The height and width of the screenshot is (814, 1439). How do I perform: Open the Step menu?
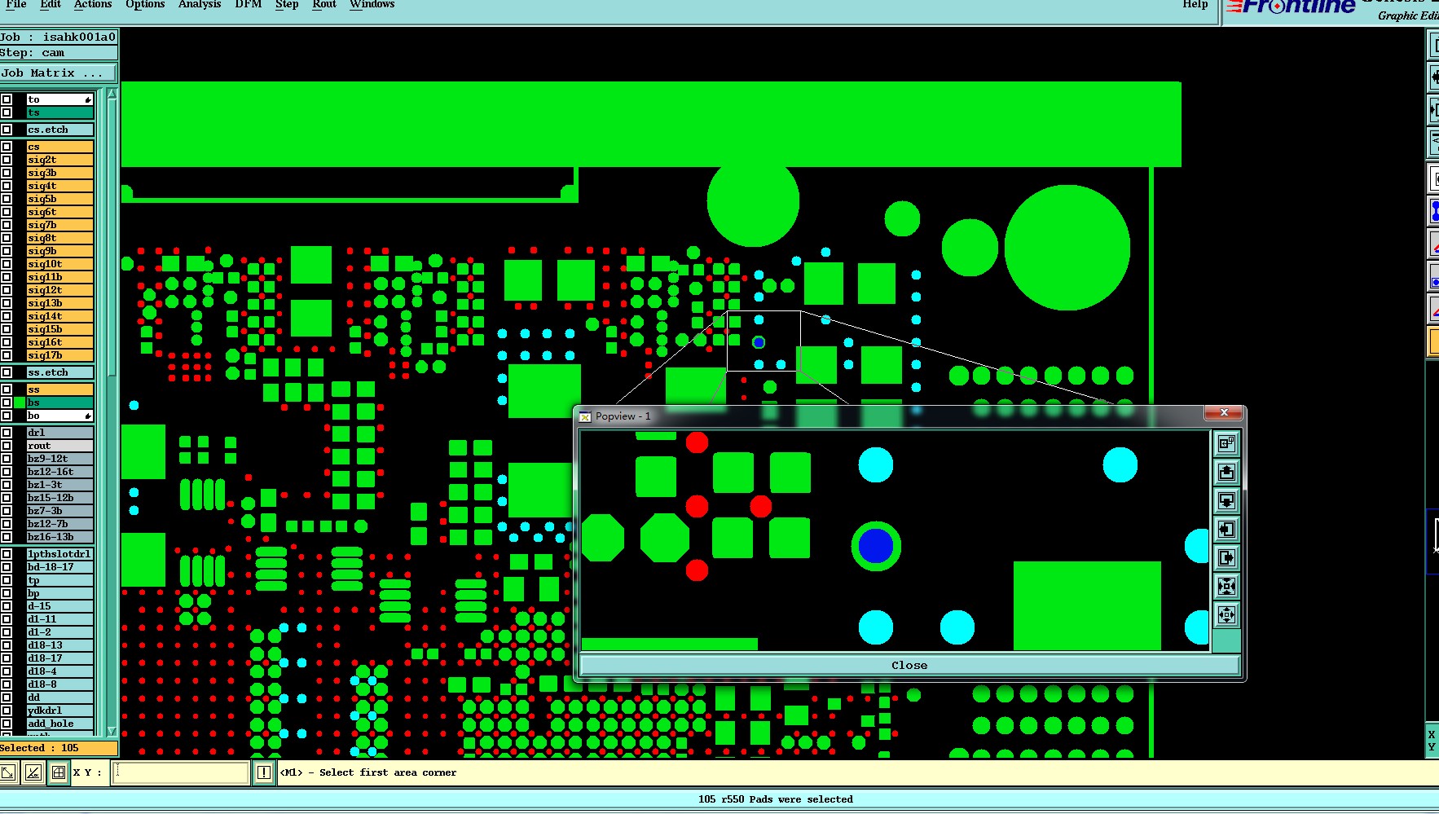287,4
